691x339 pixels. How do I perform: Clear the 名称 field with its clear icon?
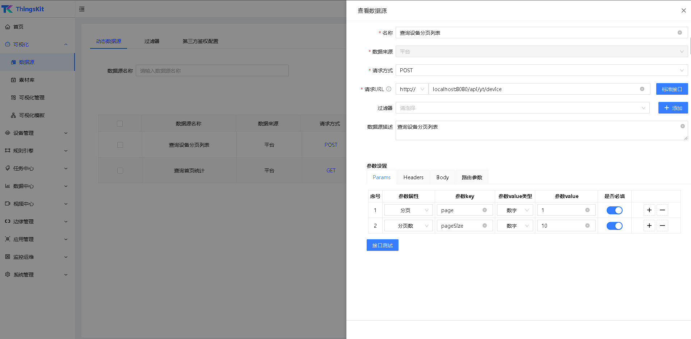679,33
